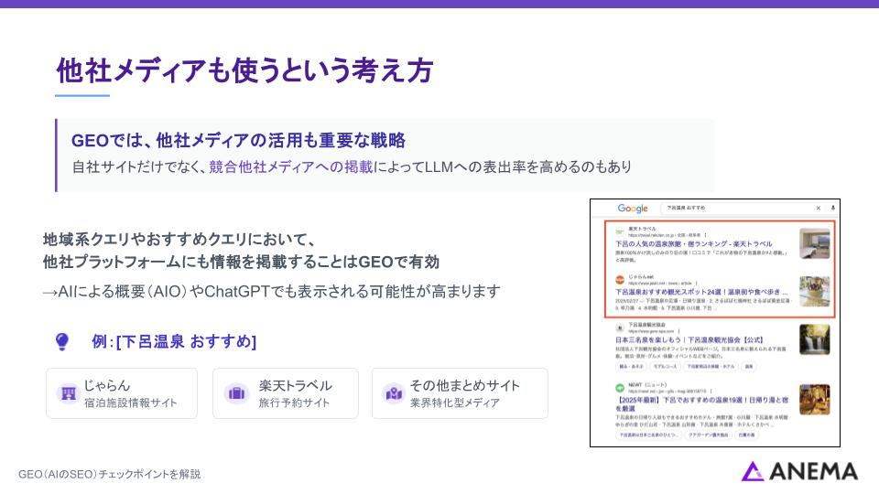Click the lightbulb icon beside the example

(62, 341)
